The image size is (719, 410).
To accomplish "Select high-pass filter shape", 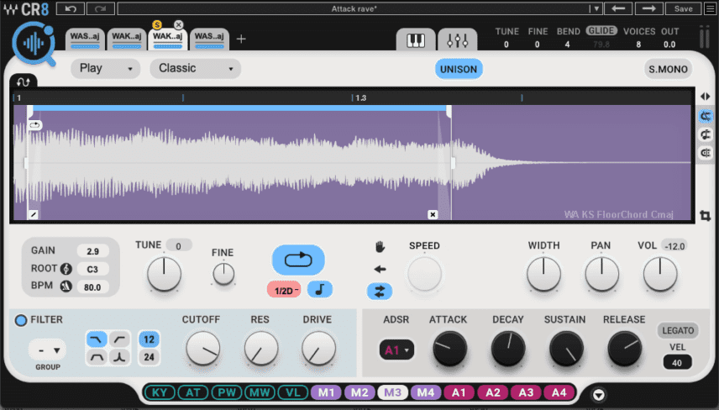I will click(119, 339).
